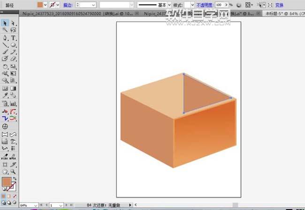The height and width of the screenshot is (210, 305).
Task: Enable Draw Inside mode
Action: (x=15, y=203)
